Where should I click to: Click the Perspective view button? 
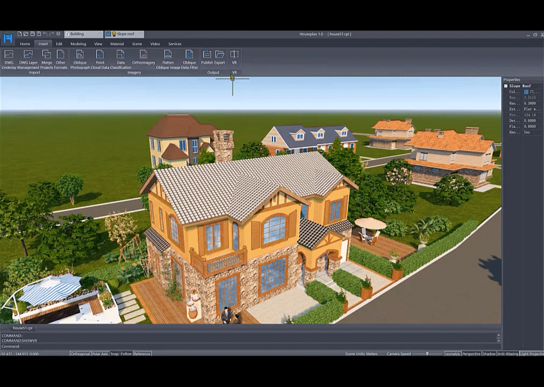click(471, 354)
